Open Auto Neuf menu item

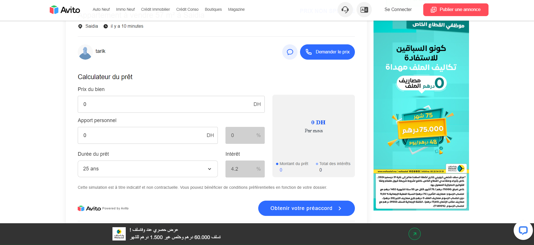[101, 10]
